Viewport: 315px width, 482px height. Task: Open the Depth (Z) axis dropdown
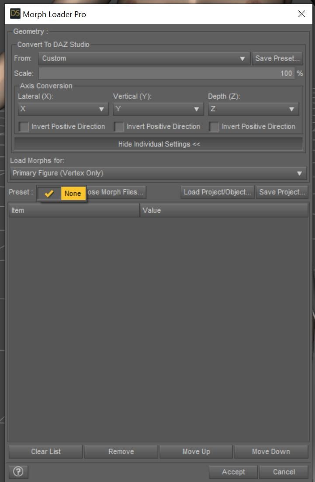(253, 109)
